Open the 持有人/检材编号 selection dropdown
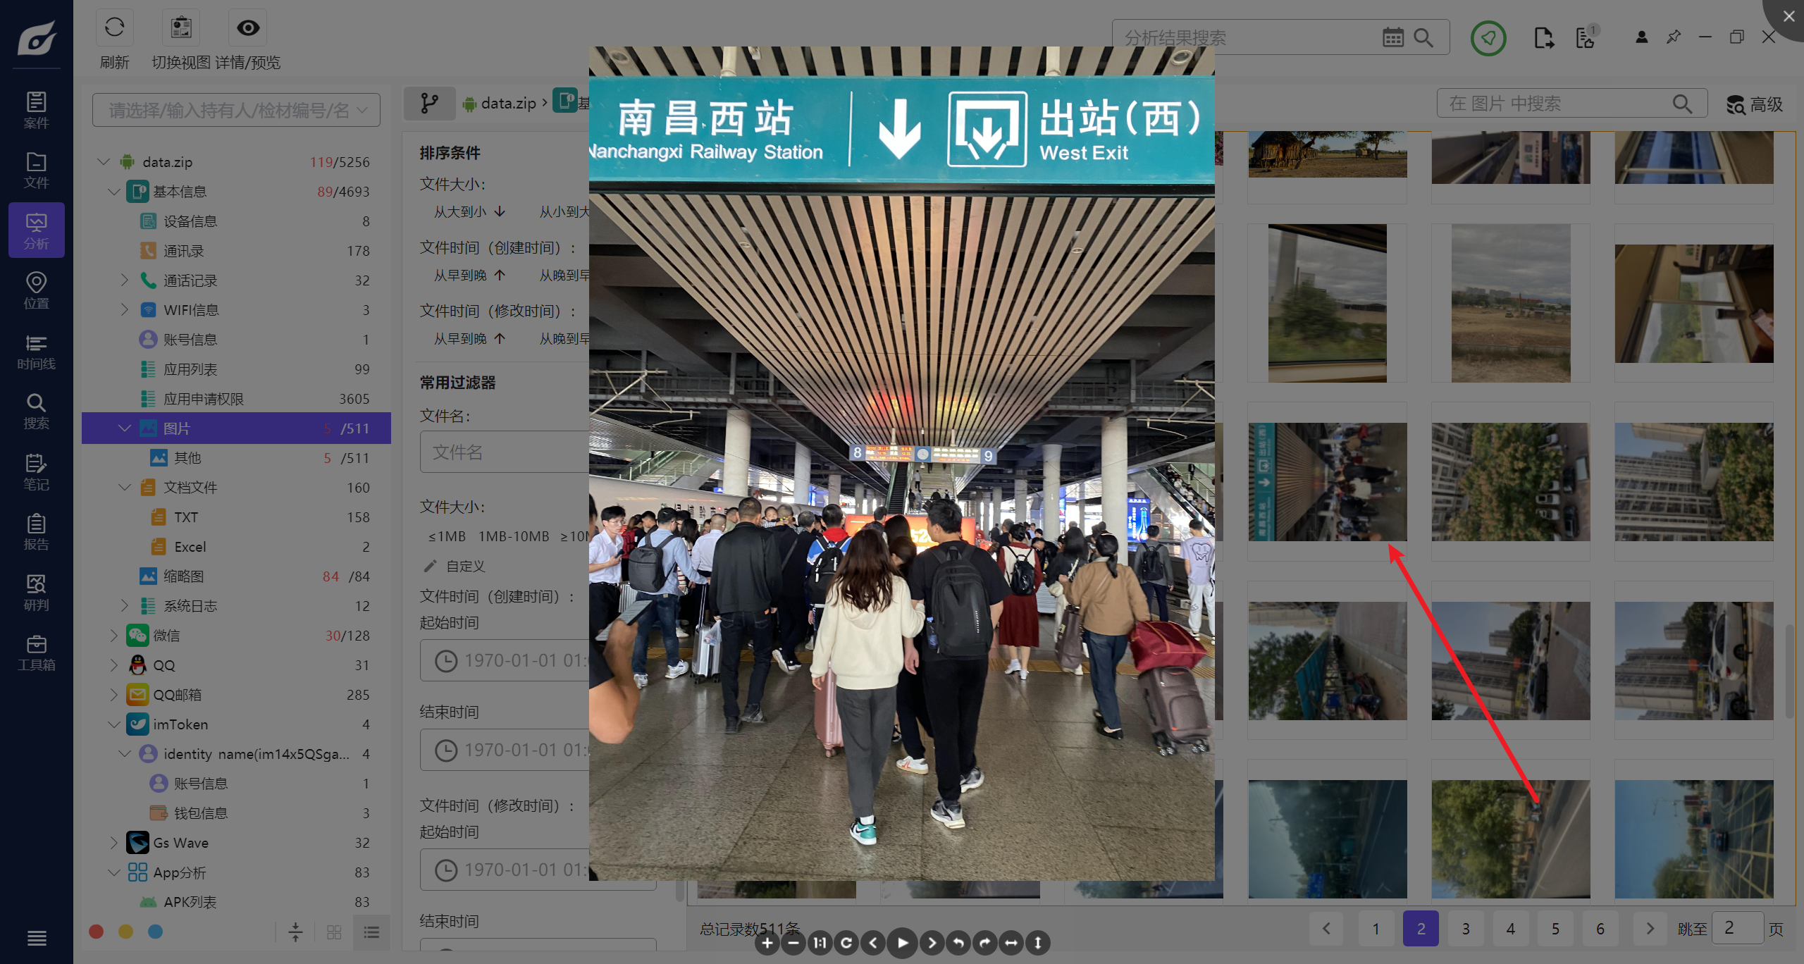Image resolution: width=1804 pixels, height=964 pixels. pyautogui.click(x=236, y=111)
